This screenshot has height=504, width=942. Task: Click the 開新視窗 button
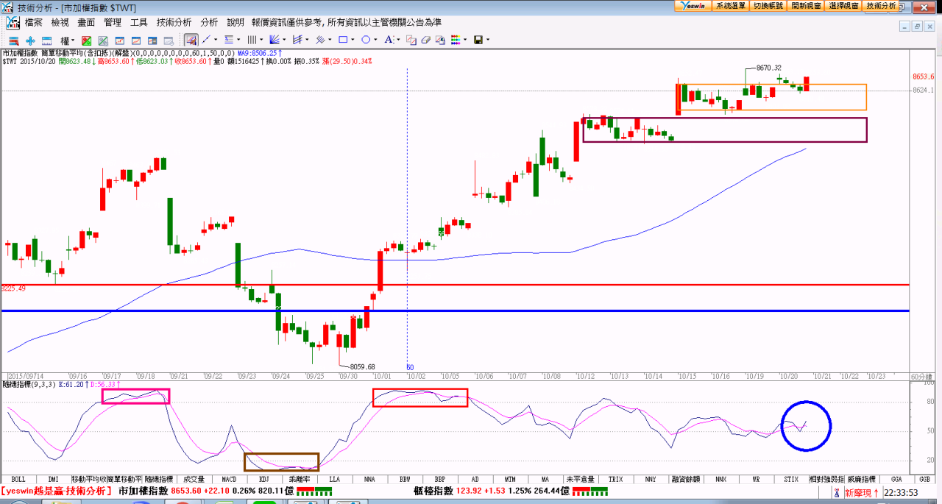click(x=806, y=5)
